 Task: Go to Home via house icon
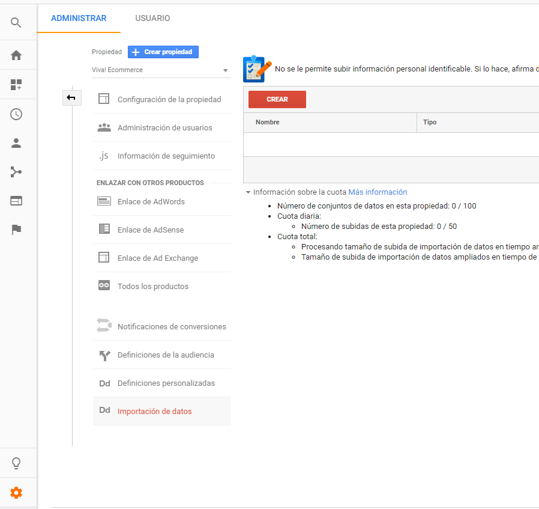16,55
